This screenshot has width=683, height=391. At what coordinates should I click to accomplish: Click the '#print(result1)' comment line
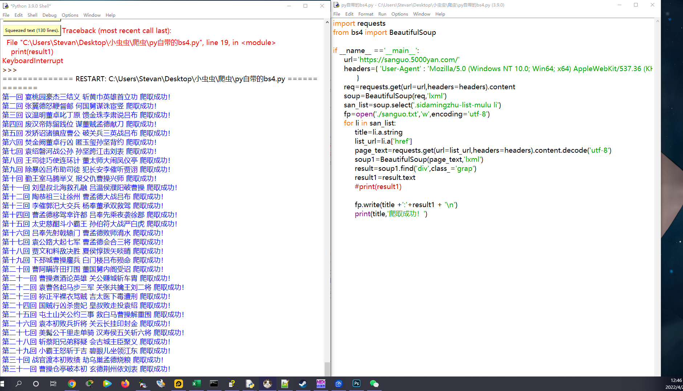[x=378, y=186]
